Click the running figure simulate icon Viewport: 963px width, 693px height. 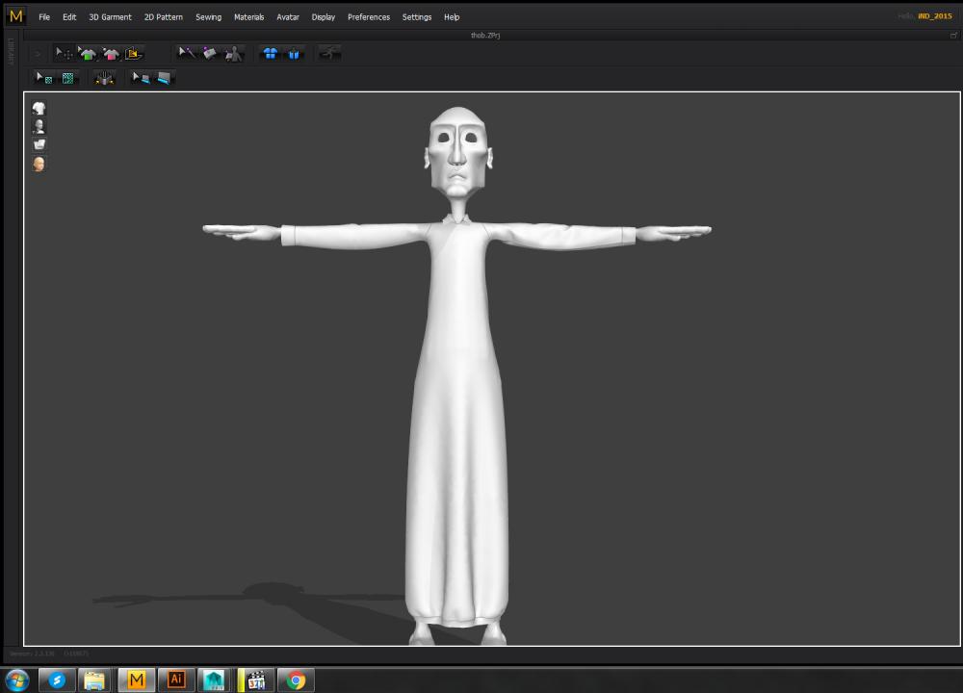pyautogui.click(x=329, y=53)
